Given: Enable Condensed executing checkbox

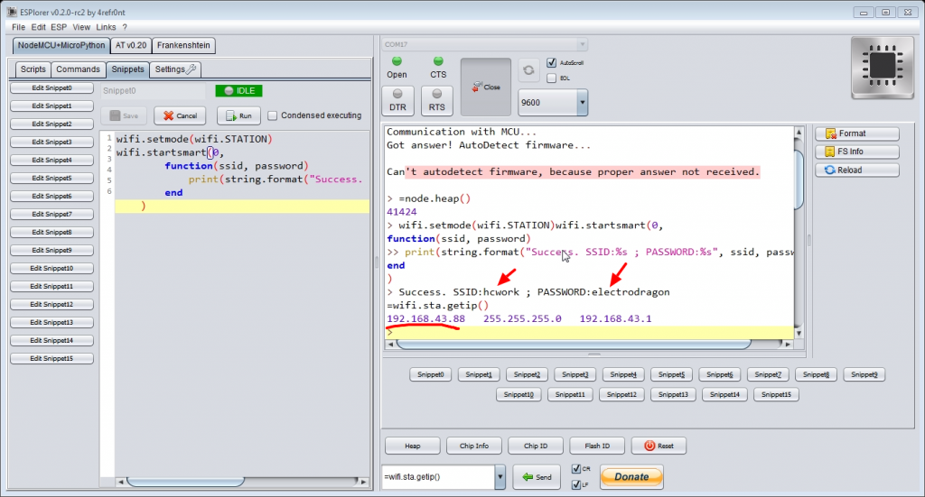Looking at the screenshot, I should 273,115.
